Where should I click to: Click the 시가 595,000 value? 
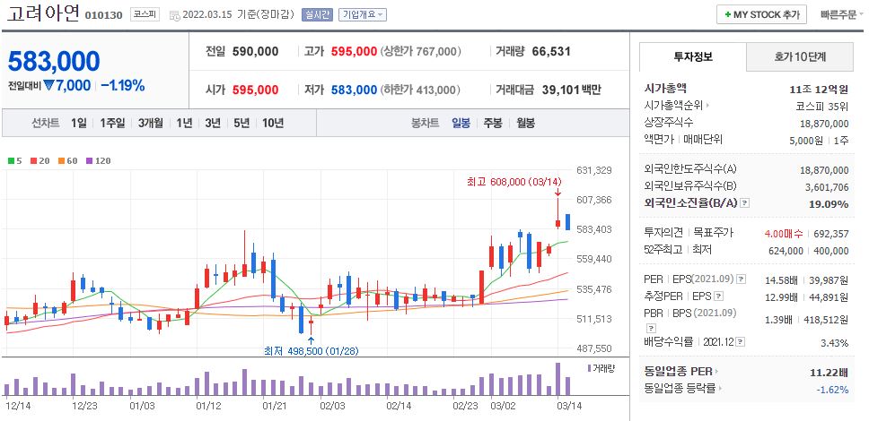click(x=256, y=90)
